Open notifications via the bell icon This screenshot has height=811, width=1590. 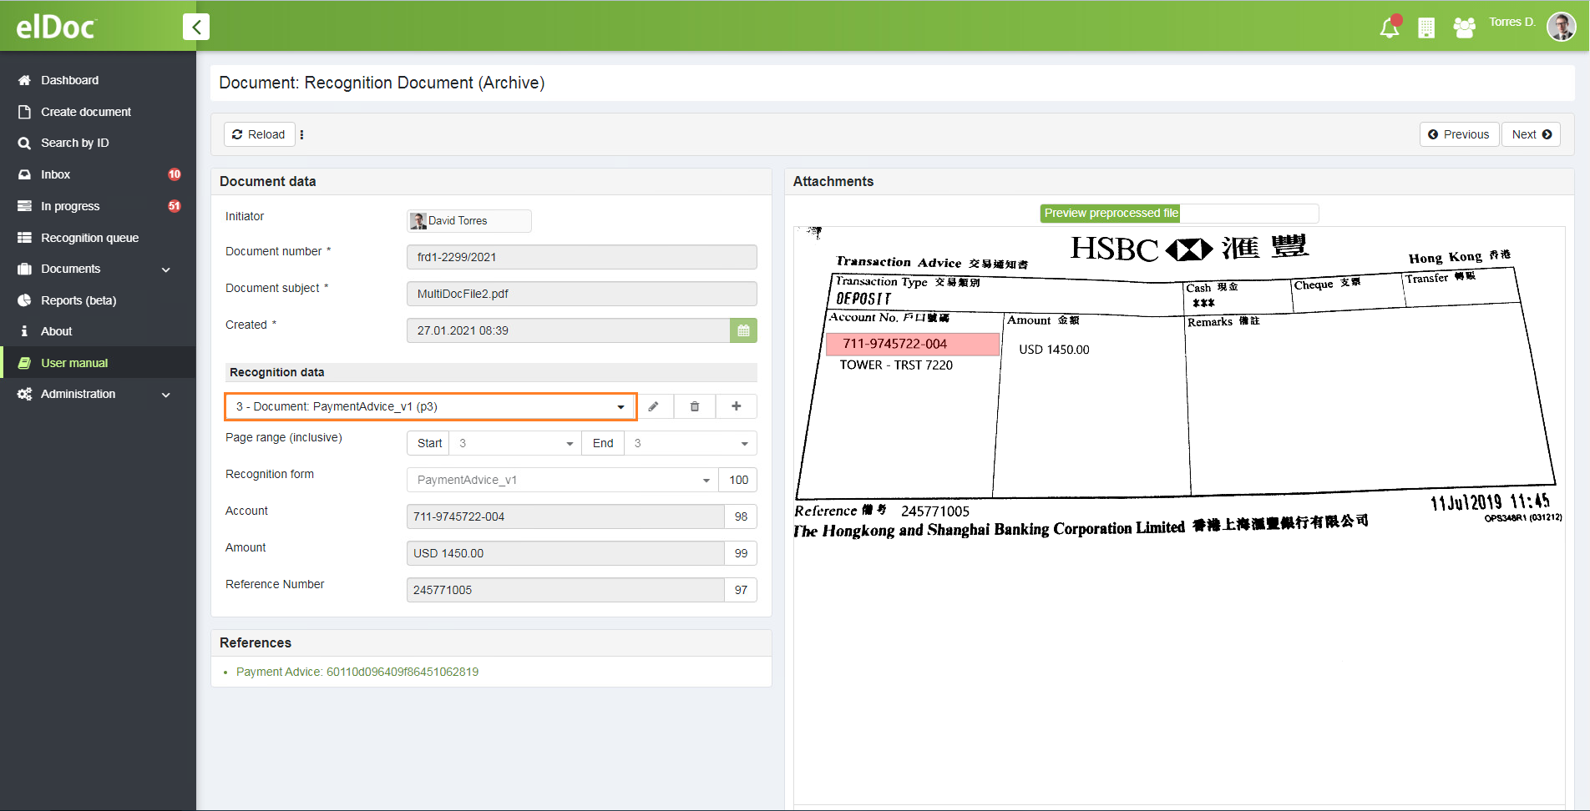[1389, 26]
